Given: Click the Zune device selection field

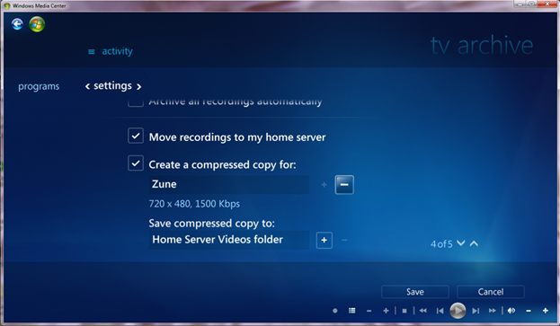Looking at the screenshot, I should click(229, 184).
